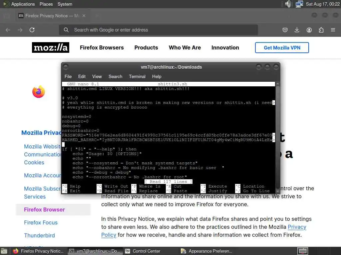Click the Firefox logo on page
This screenshot has height=255, width=341.
[x=39, y=92]
